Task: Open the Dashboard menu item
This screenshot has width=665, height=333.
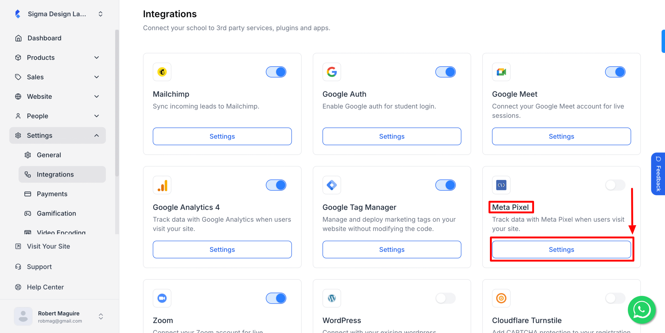Action: click(x=44, y=38)
